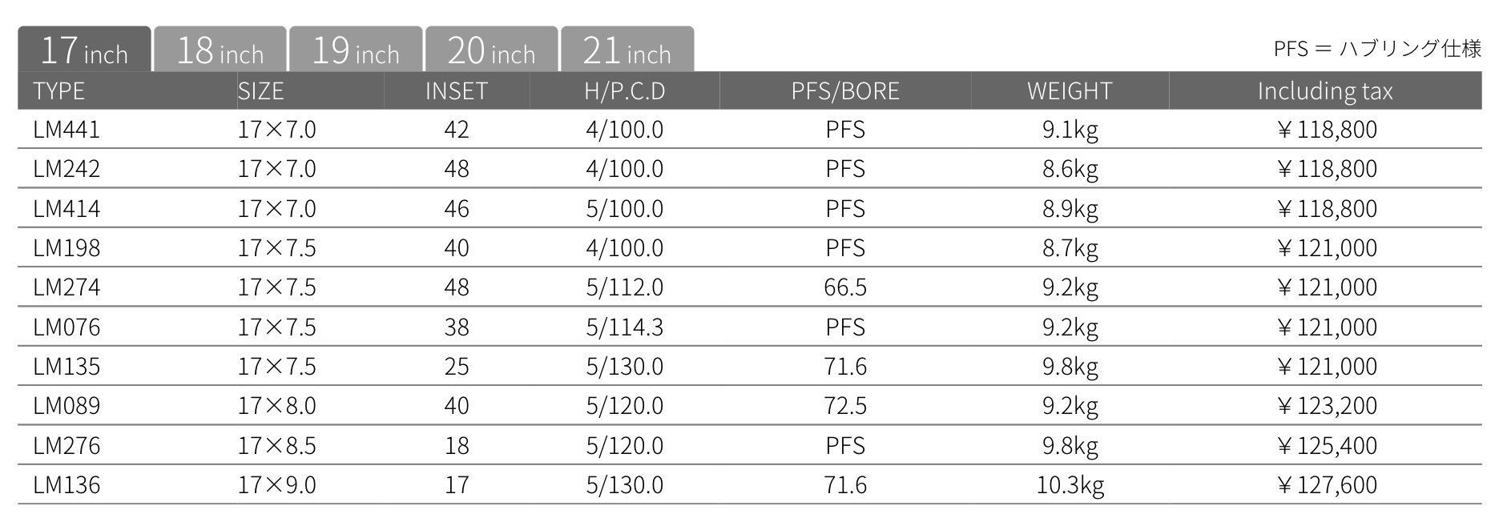Screen dimensions: 1503x518
Task: Select the 19 inch tab
Action: point(356,50)
